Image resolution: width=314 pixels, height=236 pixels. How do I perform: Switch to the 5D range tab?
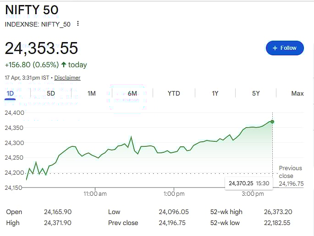point(51,94)
